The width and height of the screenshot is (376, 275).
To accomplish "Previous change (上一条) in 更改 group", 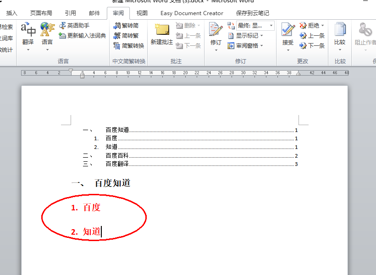I will point(312,36).
